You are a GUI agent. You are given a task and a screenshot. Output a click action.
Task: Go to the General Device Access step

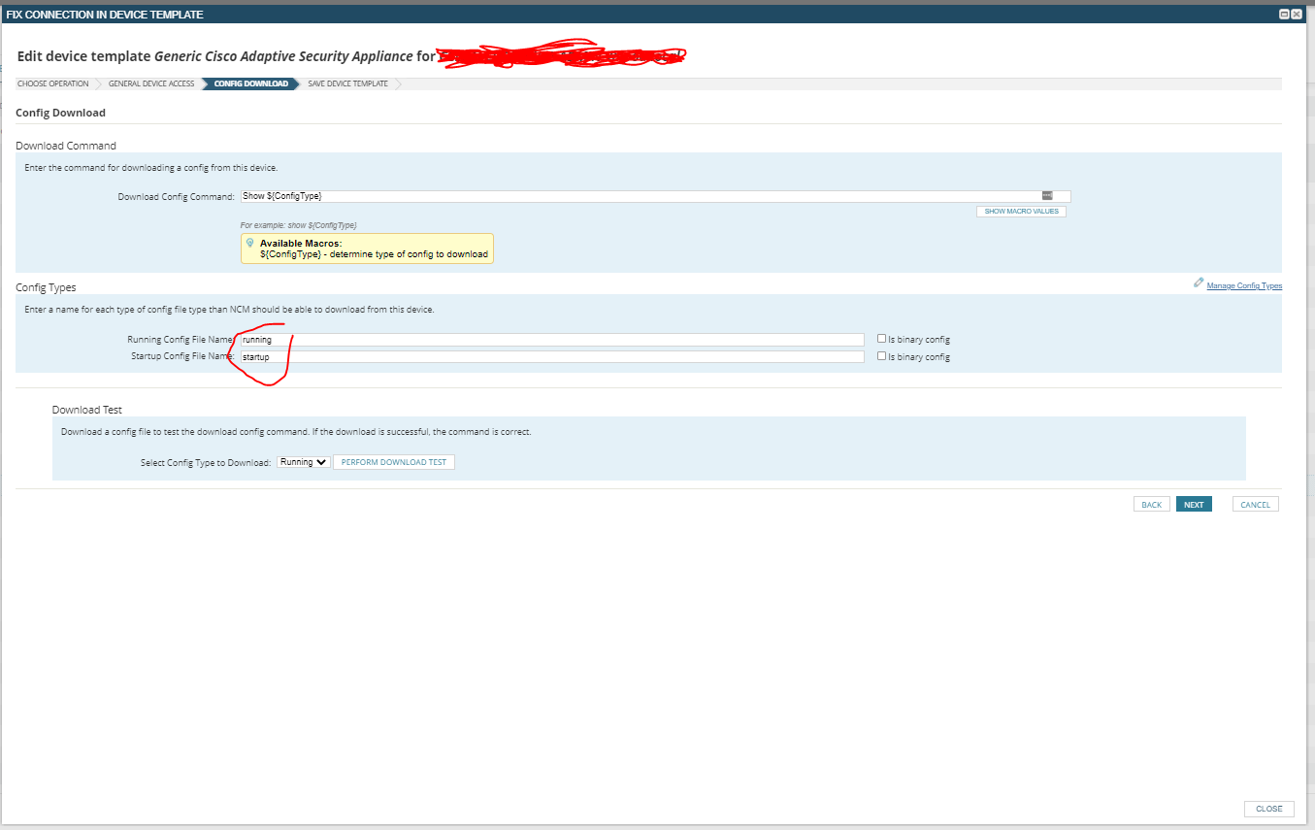click(151, 83)
